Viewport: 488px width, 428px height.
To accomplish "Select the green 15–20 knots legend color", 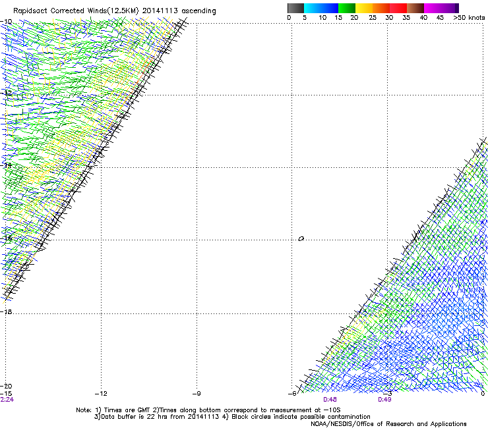I will click(347, 8).
